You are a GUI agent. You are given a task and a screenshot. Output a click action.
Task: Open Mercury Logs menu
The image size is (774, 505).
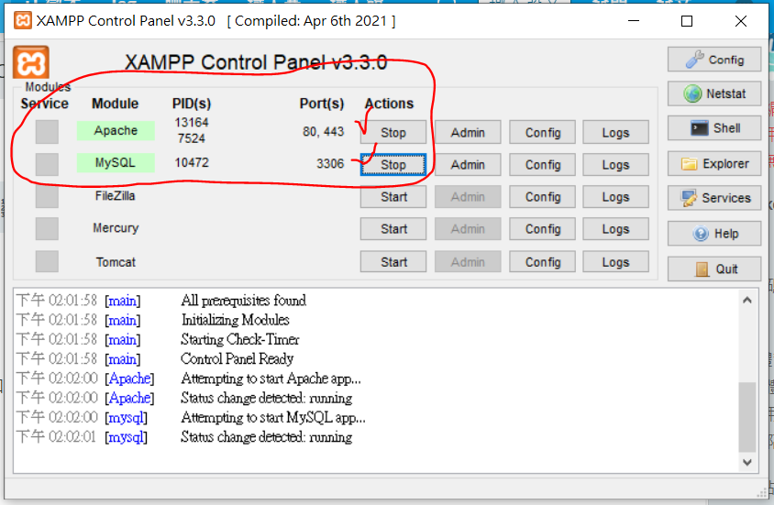point(615,229)
